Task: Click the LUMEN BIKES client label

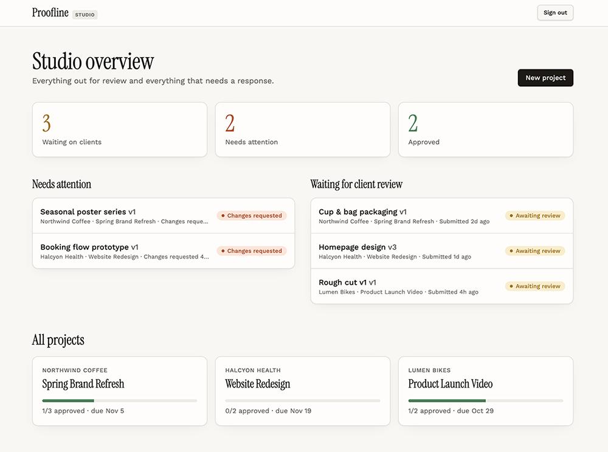Action: click(x=429, y=370)
